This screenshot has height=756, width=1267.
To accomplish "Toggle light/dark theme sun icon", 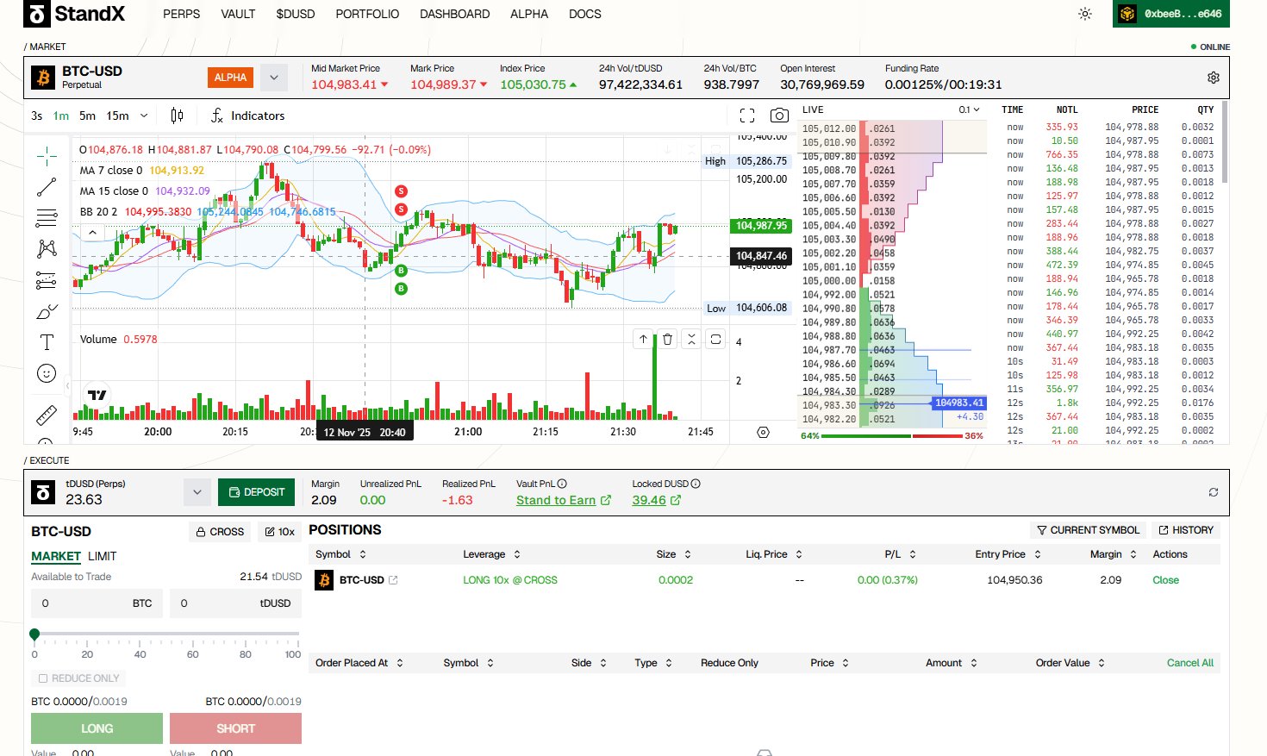I will coord(1085,14).
